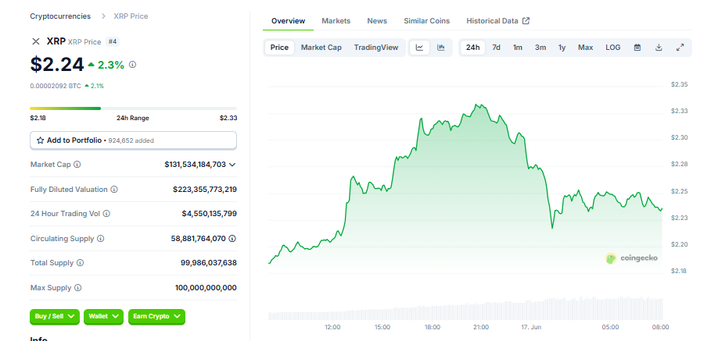
Task: Open the Earn Crypto dropdown
Action: [x=157, y=317]
